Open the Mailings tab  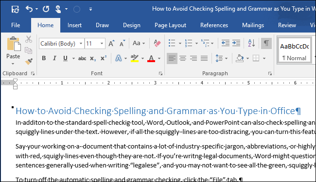tap(253, 25)
